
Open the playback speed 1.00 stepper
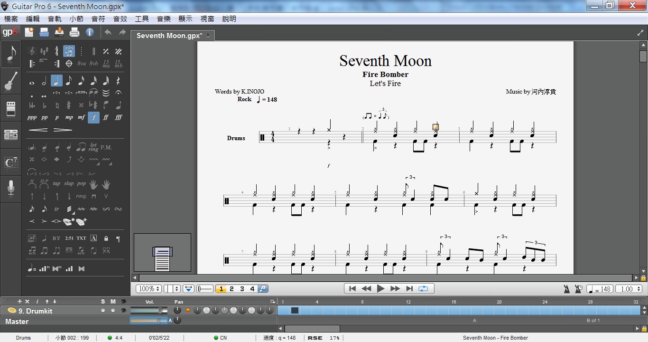[x=629, y=289]
